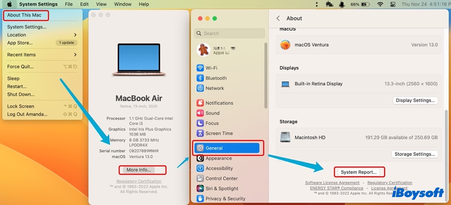
Task: Click the Macintosh HD drive icon
Action: tap(285, 137)
